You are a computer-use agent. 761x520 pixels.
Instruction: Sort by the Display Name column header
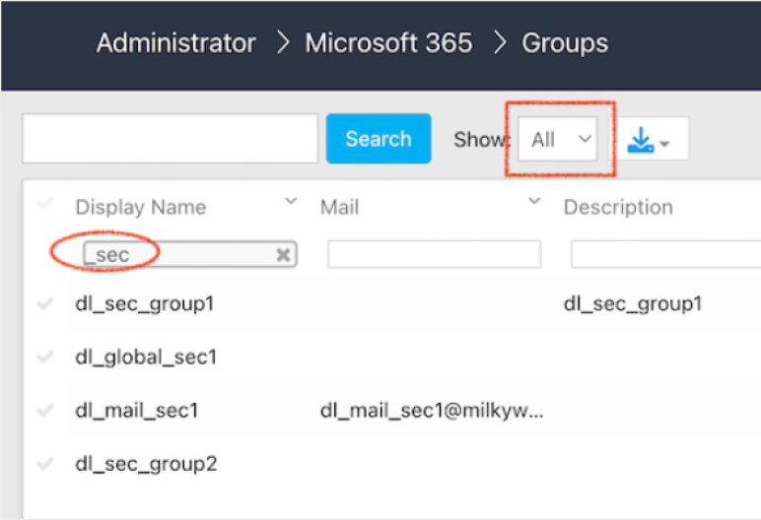point(141,208)
